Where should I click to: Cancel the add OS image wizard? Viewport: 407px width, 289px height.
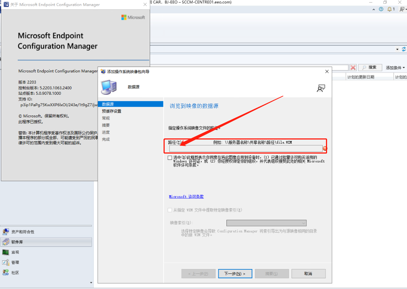(x=308, y=274)
